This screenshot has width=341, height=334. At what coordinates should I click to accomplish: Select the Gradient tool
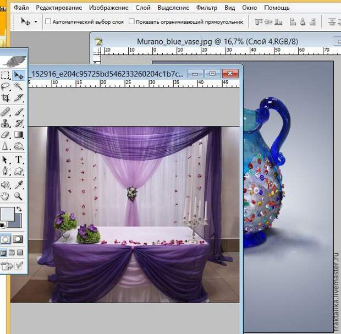pyautogui.click(x=19, y=135)
